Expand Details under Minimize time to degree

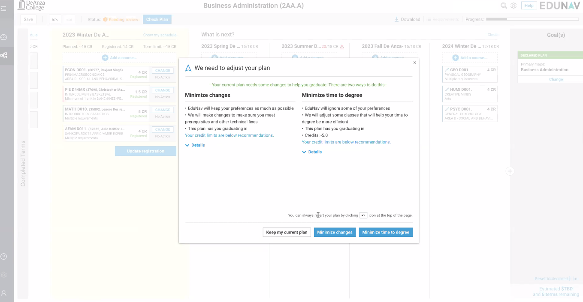[x=312, y=152]
